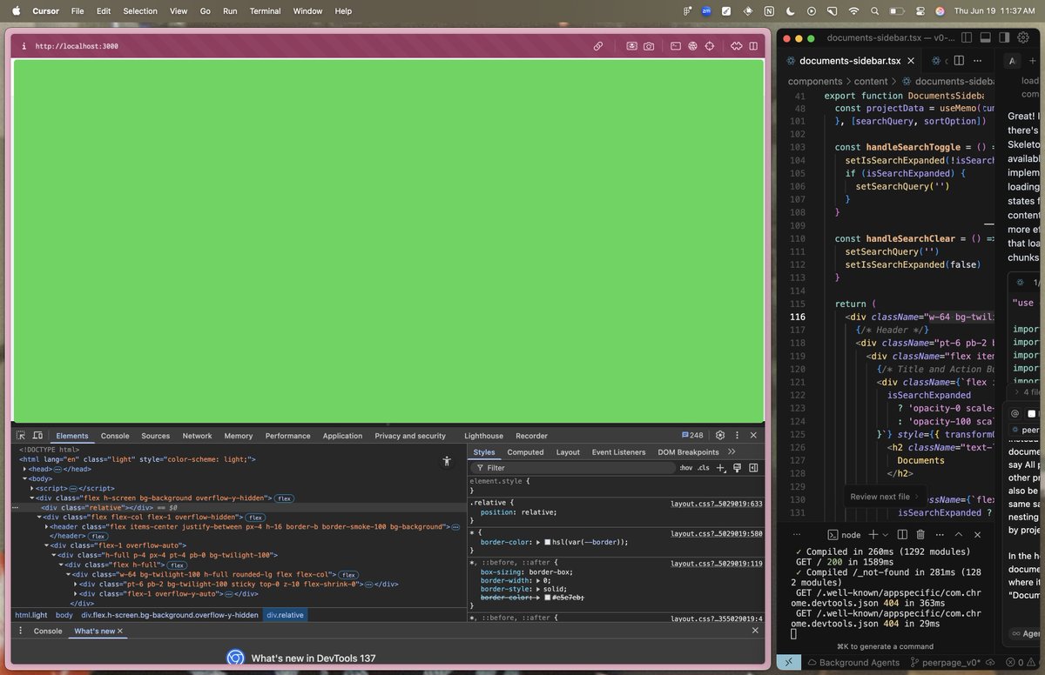Open the #e5e7eb color swatch

point(547,597)
